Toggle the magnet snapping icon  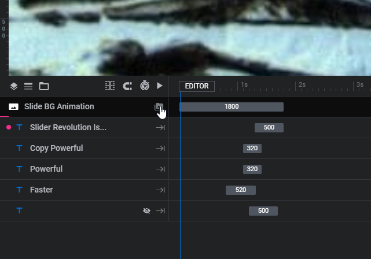[x=127, y=86]
